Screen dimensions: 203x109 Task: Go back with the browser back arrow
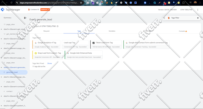(x=2, y=3)
